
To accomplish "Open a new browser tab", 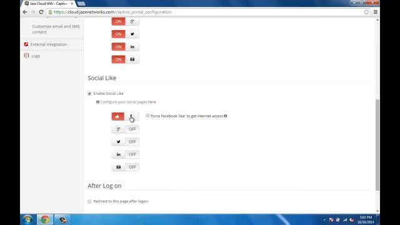I will [x=81, y=4].
